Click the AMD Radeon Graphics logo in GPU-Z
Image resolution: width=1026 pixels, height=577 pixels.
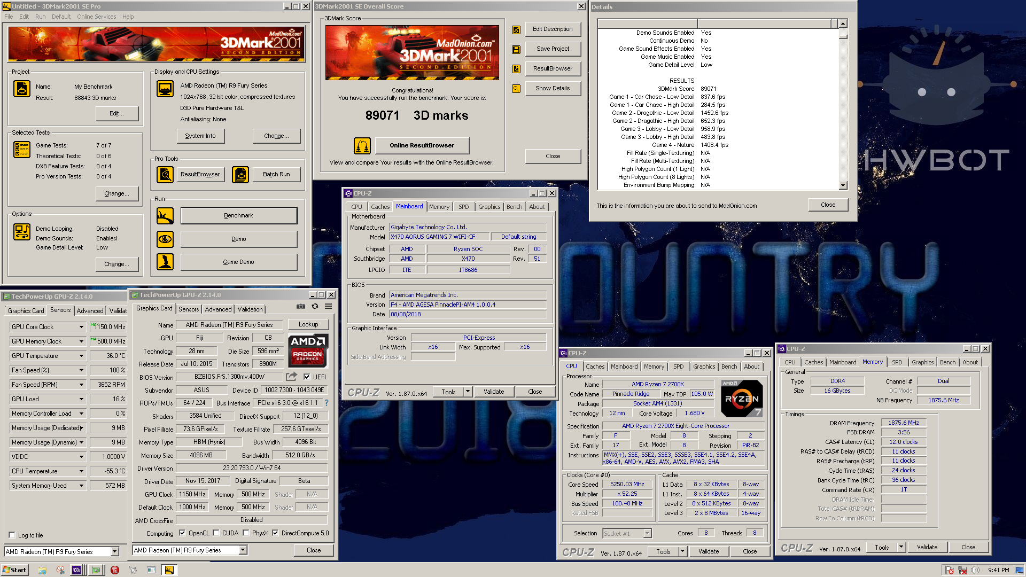tap(308, 350)
